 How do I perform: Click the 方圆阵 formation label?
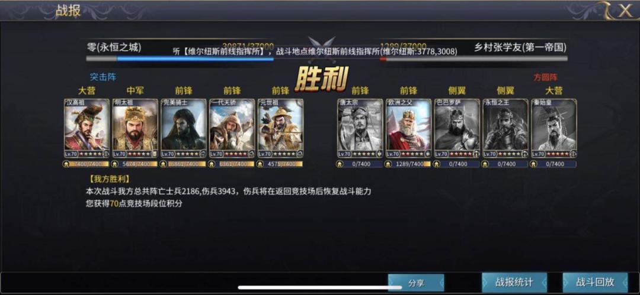pyautogui.click(x=545, y=77)
